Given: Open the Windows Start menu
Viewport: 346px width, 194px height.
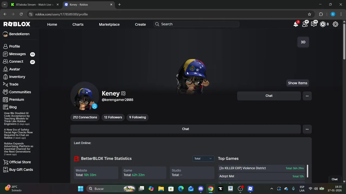Looking at the screenshot, I should click(x=81, y=189).
